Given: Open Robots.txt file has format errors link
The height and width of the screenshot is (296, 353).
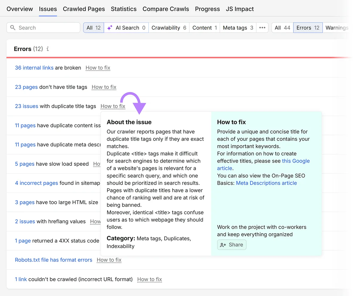Looking at the screenshot, I should pos(54,260).
